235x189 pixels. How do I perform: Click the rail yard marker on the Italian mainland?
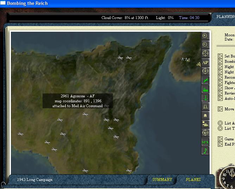[x=185, y=60]
